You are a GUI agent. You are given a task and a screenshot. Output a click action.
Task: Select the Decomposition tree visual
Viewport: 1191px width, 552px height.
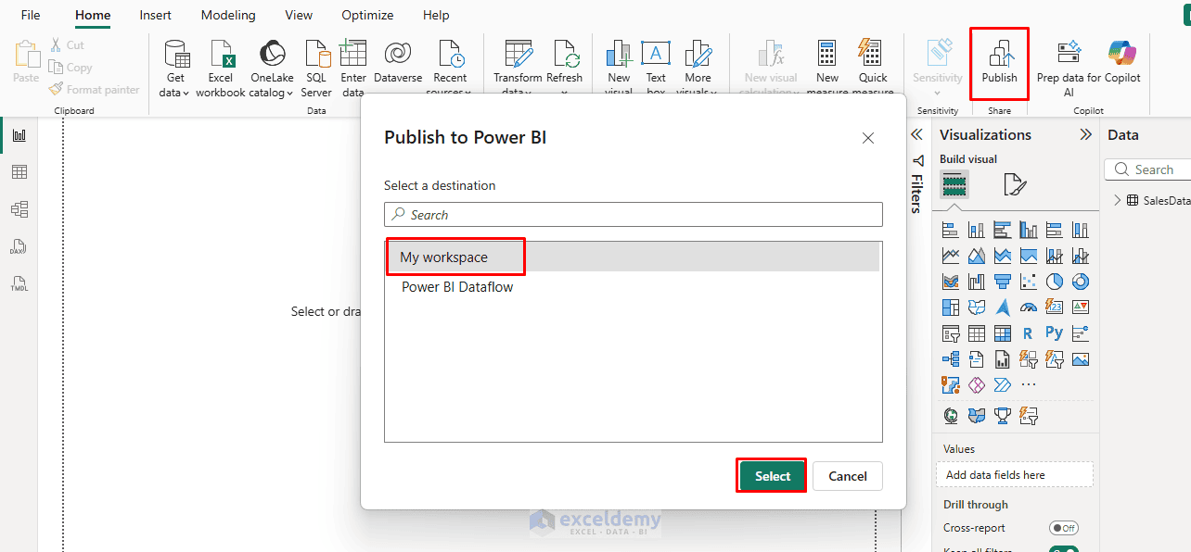click(x=950, y=359)
